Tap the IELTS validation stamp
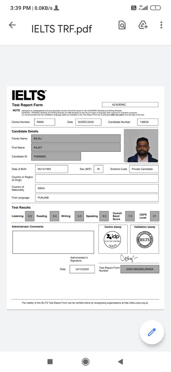This screenshot has height=372, width=171. point(144,240)
